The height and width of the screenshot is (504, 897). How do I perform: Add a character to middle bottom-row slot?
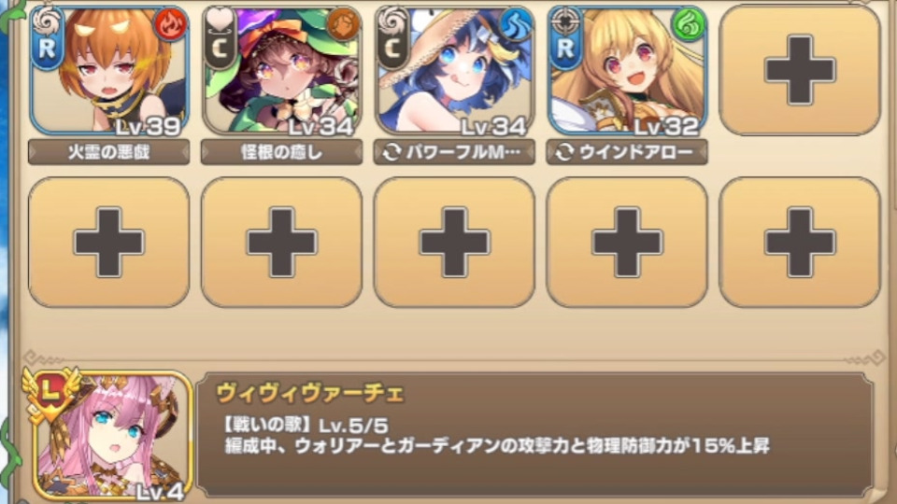point(454,243)
